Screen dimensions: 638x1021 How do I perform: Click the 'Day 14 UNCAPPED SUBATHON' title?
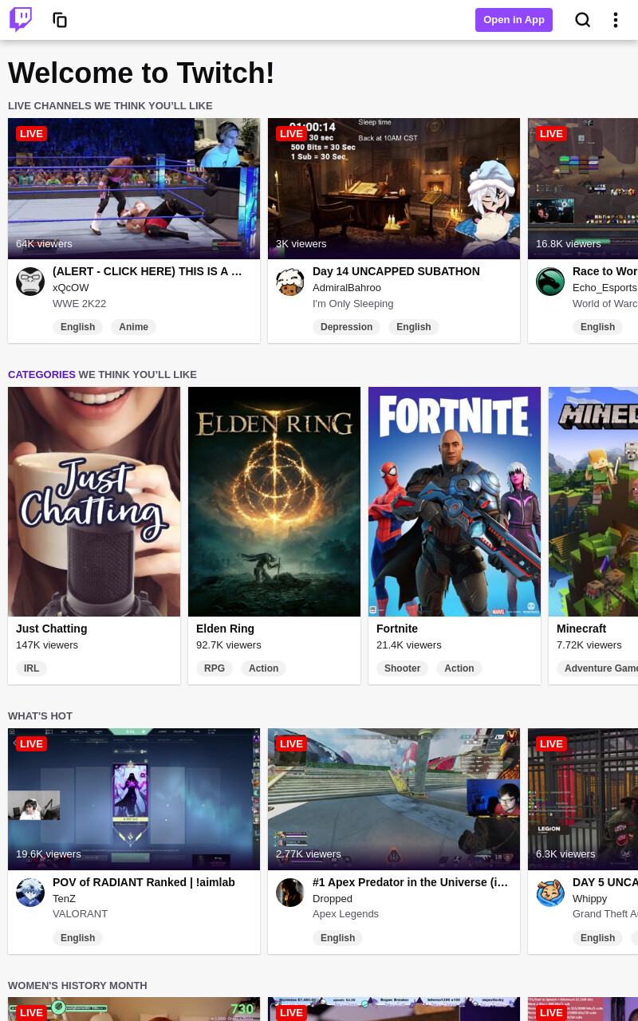[396, 271]
